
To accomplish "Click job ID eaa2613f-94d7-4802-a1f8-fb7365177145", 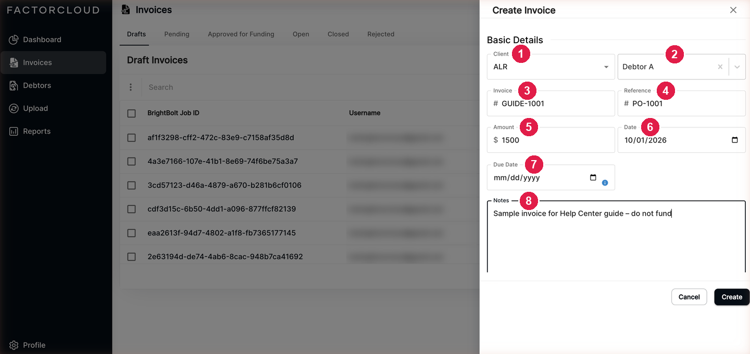I will coord(222,233).
